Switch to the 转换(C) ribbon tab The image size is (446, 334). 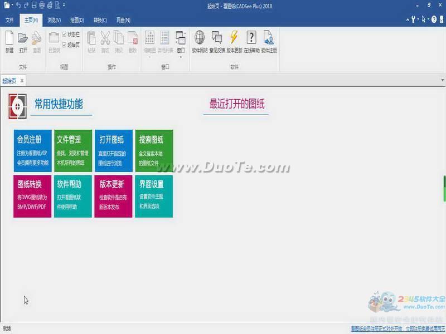click(100, 20)
